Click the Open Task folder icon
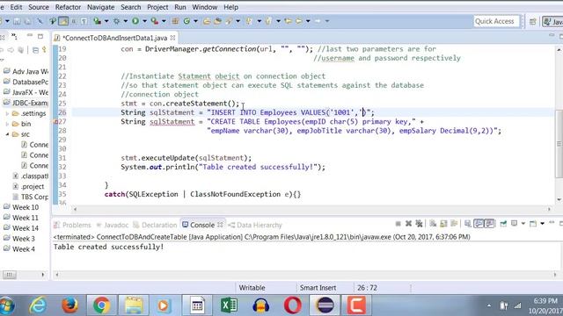This screenshot has width=563, height=316. (217, 21)
